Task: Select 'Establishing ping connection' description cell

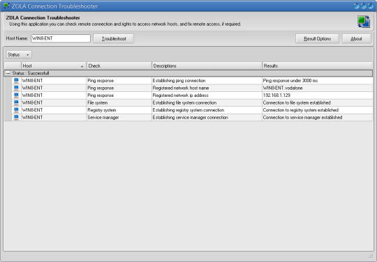Action: [x=207, y=81]
